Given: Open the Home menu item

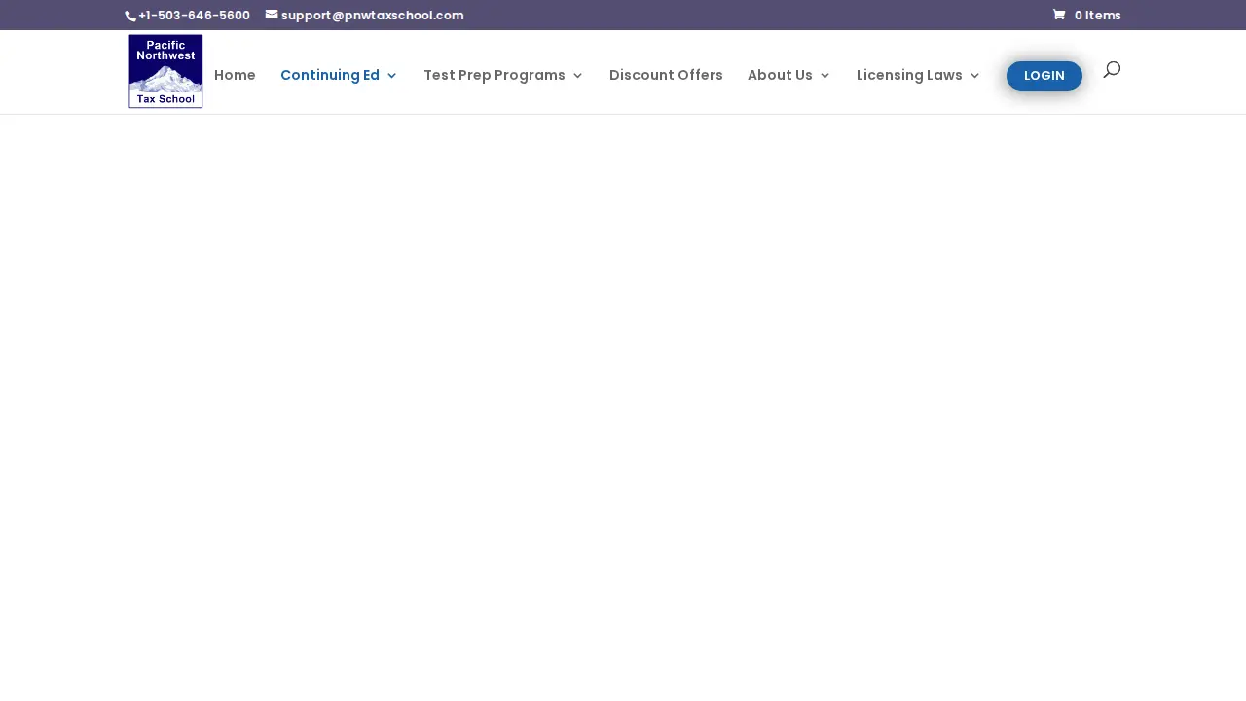Looking at the screenshot, I should (235, 75).
